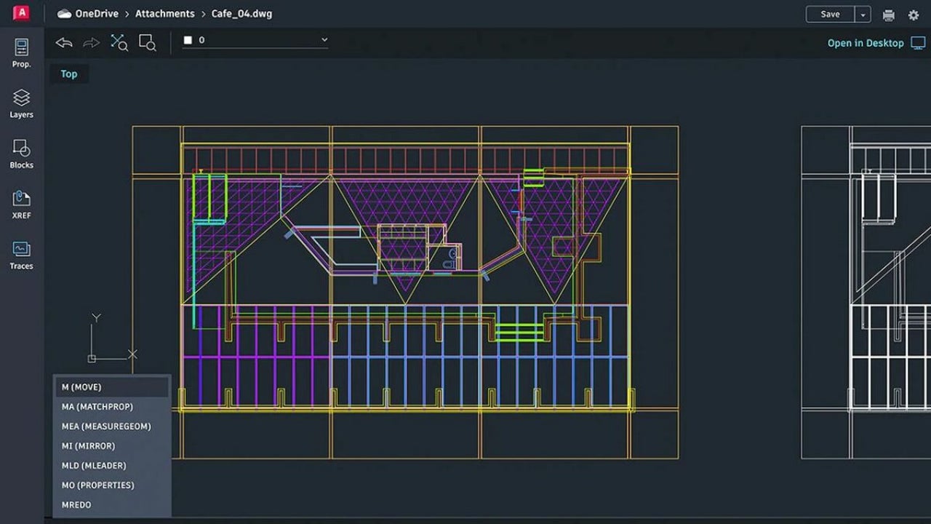This screenshot has height=524, width=931.
Task: Expand the Save button dropdown arrow
Action: click(x=862, y=14)
